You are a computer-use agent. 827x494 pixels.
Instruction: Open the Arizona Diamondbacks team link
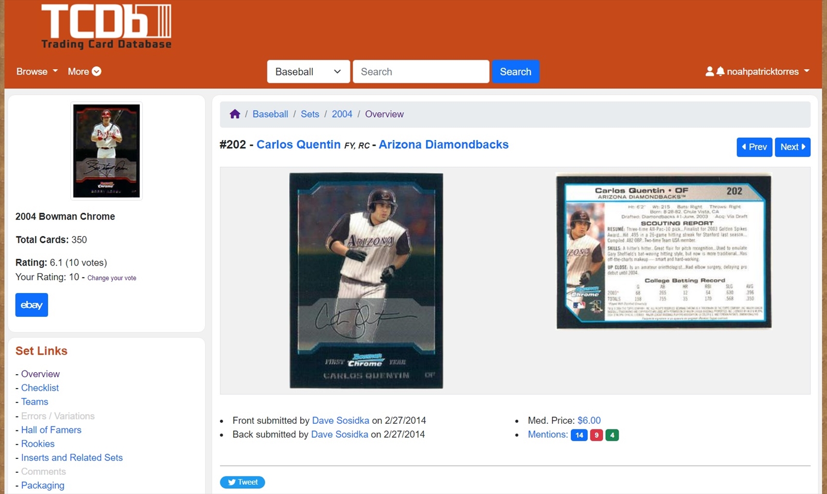point(443,144)
